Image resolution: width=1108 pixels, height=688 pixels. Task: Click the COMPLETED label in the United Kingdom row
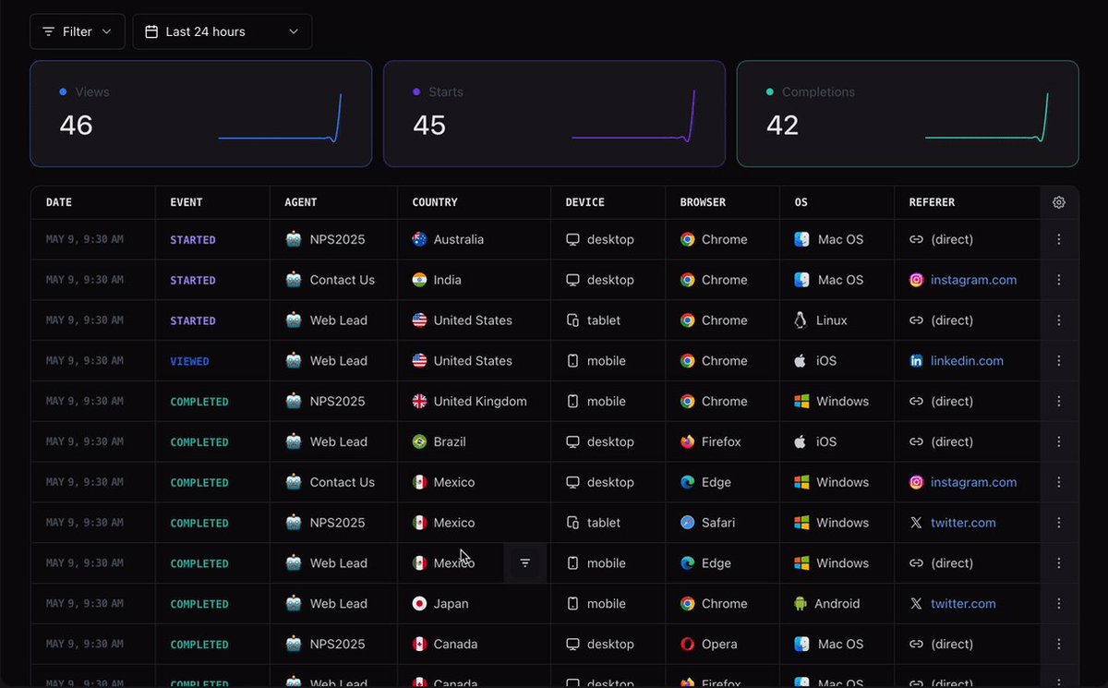tap(199, 402)
